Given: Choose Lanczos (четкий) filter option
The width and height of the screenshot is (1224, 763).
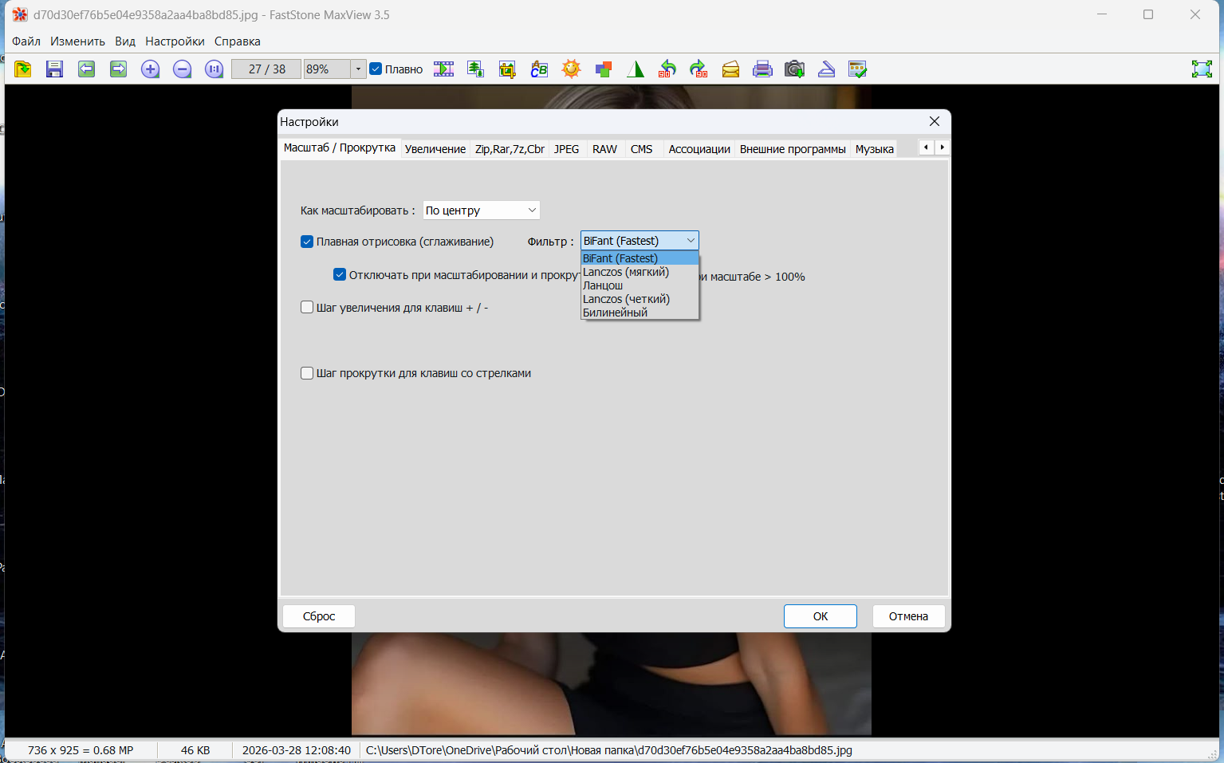Looking at the screenshot, I should click(640, 299).
